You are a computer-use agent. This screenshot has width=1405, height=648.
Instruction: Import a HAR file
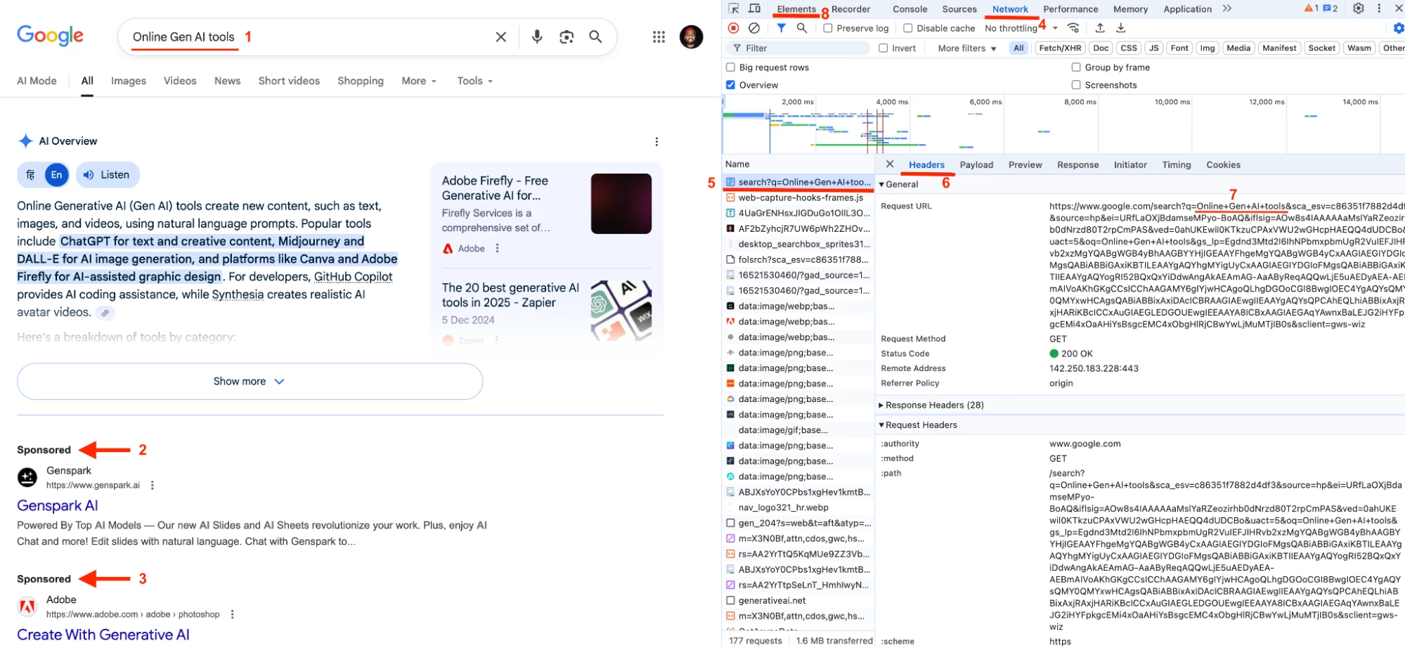pos(1100,28)
